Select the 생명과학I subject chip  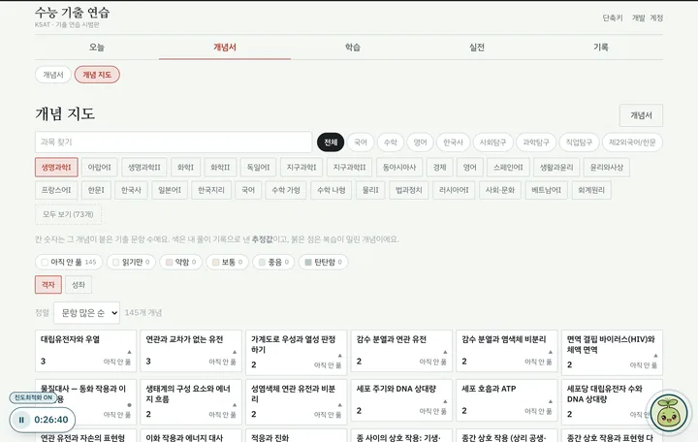pyautogui.click(x=56, y=168)
